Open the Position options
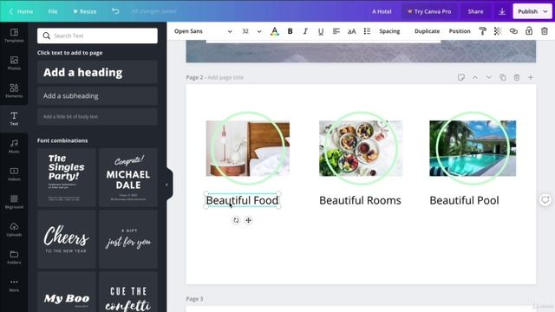The image size is (555, 312). (460, 31)
